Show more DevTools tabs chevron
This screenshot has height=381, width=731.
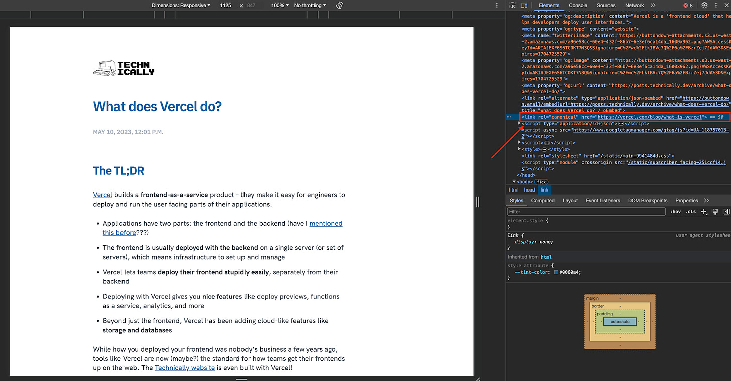coord(653,5)
